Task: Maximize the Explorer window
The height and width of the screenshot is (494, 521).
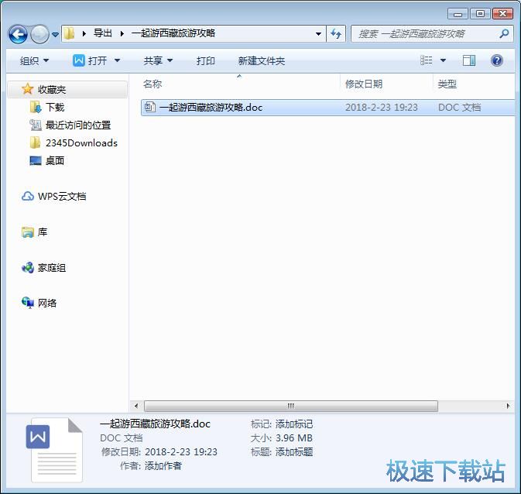Action: 480,14
